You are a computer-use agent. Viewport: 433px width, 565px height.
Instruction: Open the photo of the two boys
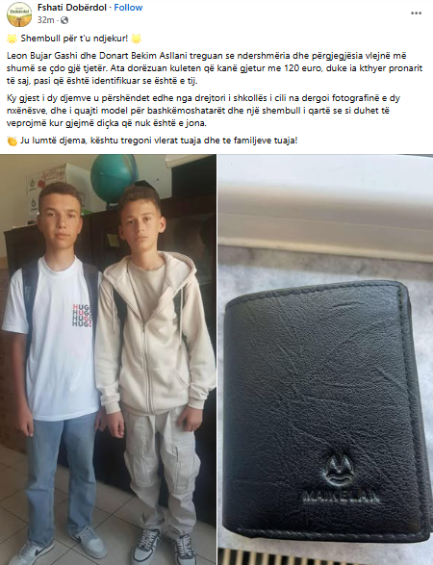pyautogui.click(x=108, y=360)
